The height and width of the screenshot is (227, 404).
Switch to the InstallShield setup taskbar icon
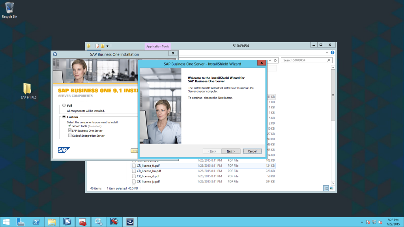130,222
